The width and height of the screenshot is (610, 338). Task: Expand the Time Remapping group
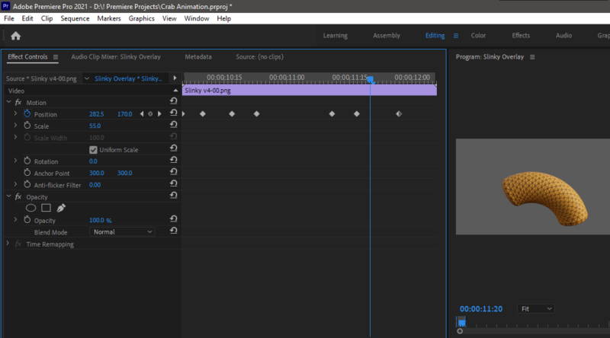click(8, 243)
